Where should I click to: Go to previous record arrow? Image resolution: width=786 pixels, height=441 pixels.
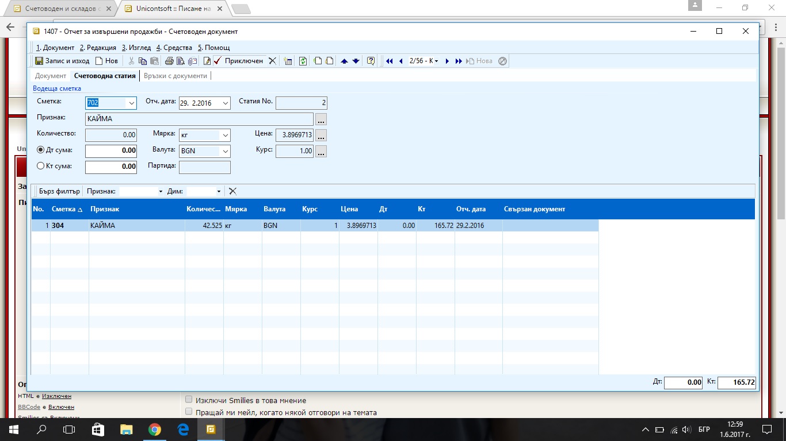point(401,61)
